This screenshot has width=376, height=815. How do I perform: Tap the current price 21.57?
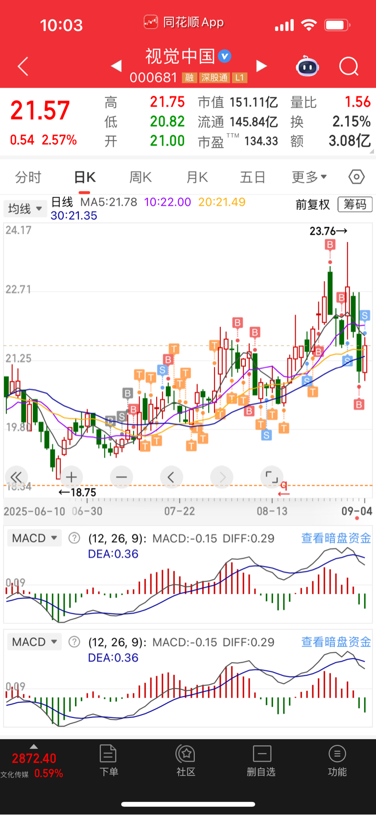point(40,110)
